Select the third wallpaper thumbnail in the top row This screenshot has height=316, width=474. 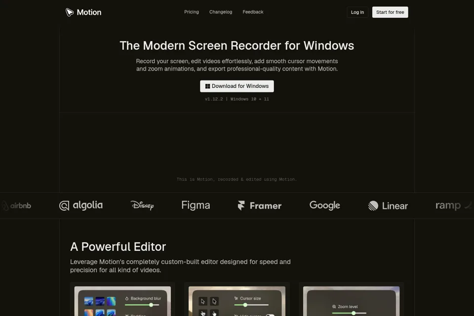click(x=111, y=301)
